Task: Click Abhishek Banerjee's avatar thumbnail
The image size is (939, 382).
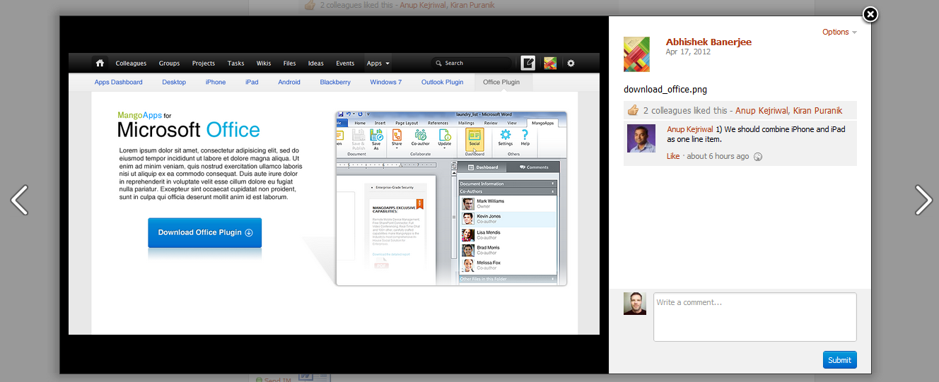Action: click(x=636, y=54)
